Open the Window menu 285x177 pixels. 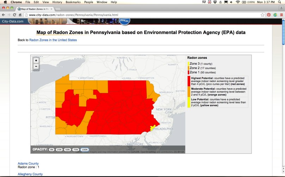pos(102,2)
